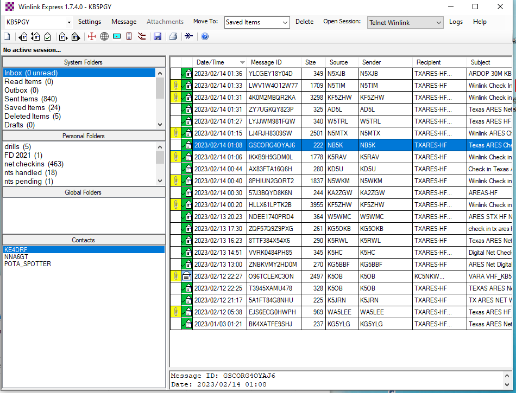
Task: Open help via blue question mark icon
Action: coord(205,36)
